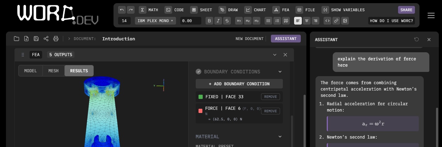442x147 pixels.
Task: Insert a block quote
Action: coord(286,21)
